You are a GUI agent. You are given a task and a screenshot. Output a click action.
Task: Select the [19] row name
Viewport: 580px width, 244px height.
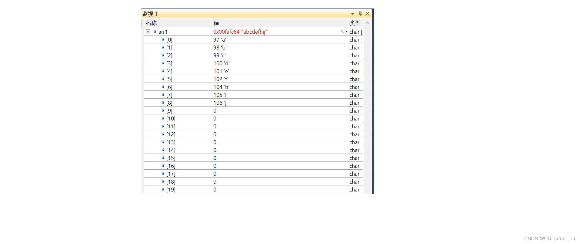click(x=171, y=190)
